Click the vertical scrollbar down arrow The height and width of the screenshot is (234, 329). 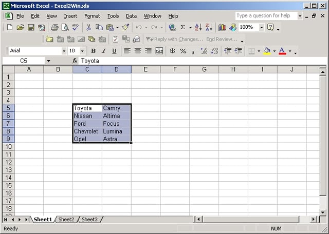[x=323, y=212]
